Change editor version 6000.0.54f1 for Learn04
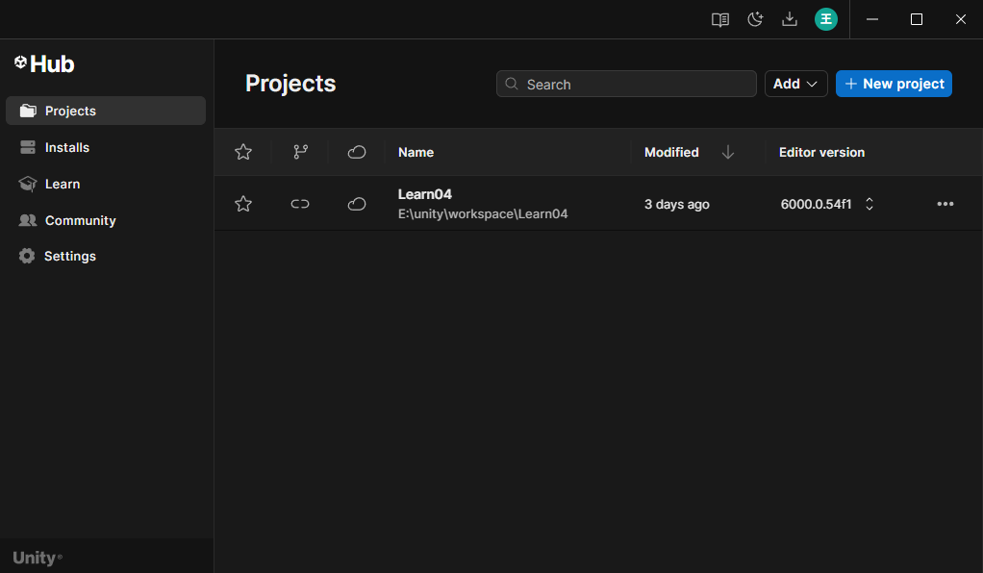Screen dimensions: 983x573 coord(827,205)
